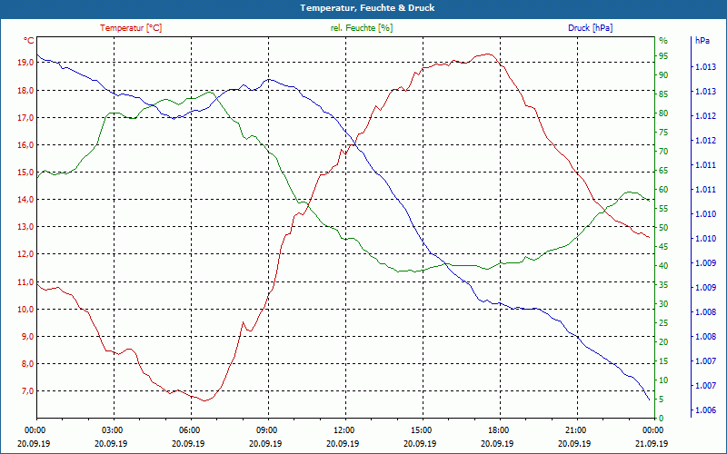This screenshot has height=454, width=727.
Task: Select the green rel. Feuchte [%] legend label
Action: 361,28
